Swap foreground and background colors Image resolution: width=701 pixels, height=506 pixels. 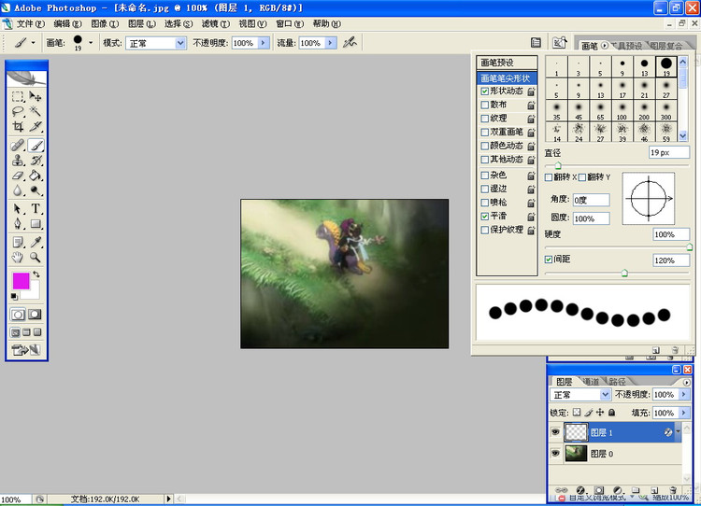click(x=36, y=274)
